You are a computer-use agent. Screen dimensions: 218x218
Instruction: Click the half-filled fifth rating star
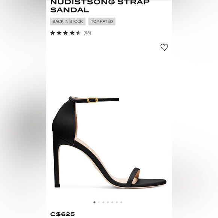(x=79, y=33)
